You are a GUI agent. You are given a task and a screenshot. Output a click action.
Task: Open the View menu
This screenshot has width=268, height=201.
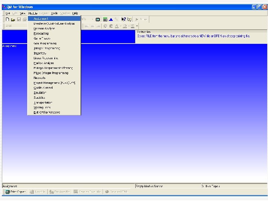(x=23, y=13)
